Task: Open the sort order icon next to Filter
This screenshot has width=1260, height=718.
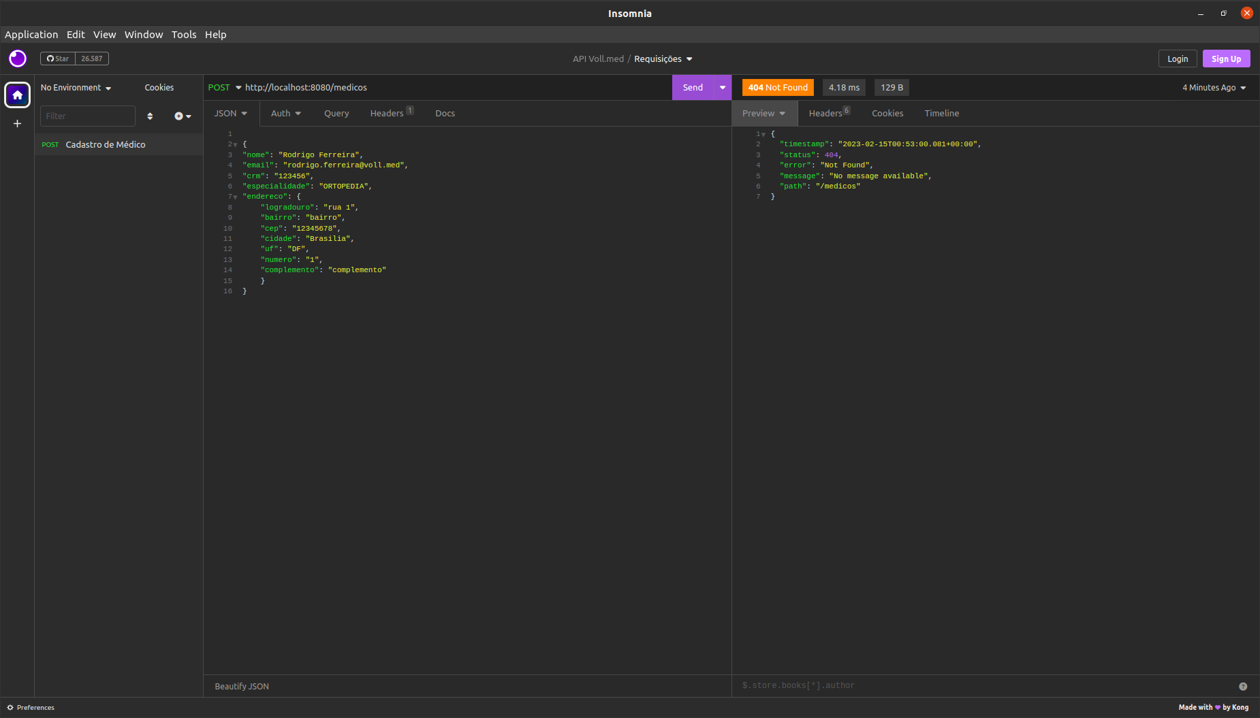Action: pos(150,116)
